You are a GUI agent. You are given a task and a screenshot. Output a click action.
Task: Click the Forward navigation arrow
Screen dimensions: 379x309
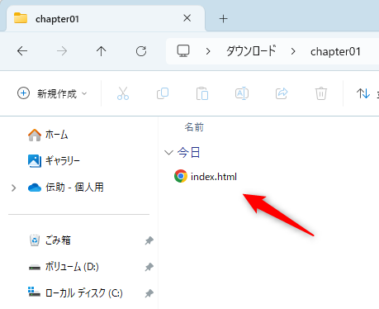(x=62, y=51)
